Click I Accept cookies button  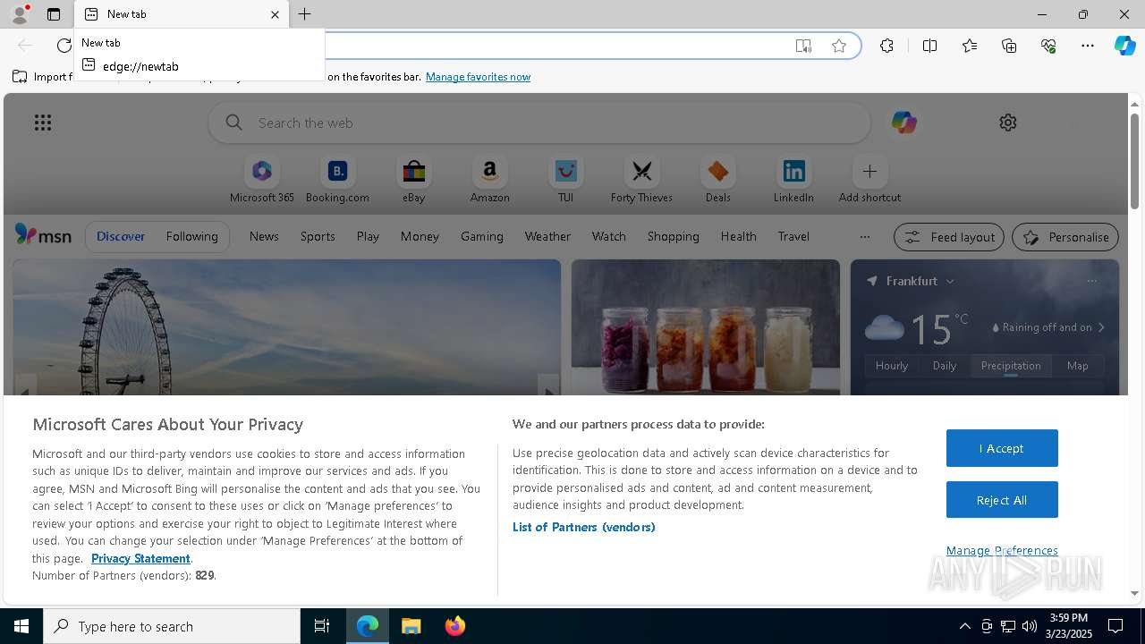tap(1002, 448)
